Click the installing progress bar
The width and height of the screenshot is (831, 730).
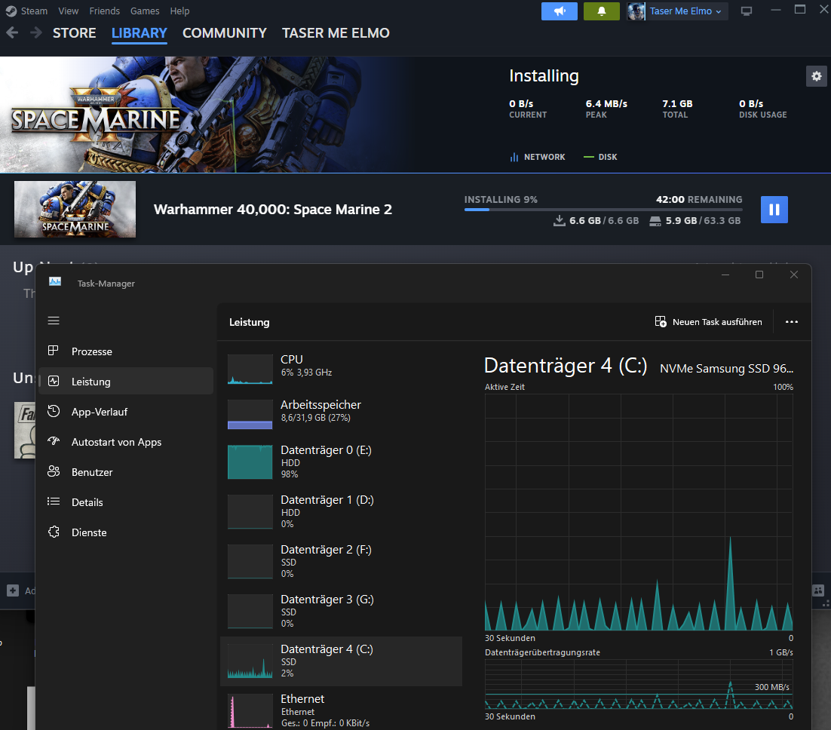(603, 210)
